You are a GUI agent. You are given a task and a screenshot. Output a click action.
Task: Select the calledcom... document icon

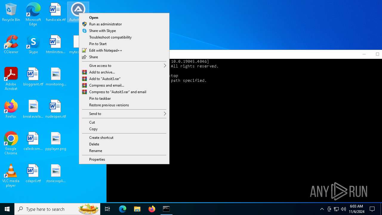33,142
